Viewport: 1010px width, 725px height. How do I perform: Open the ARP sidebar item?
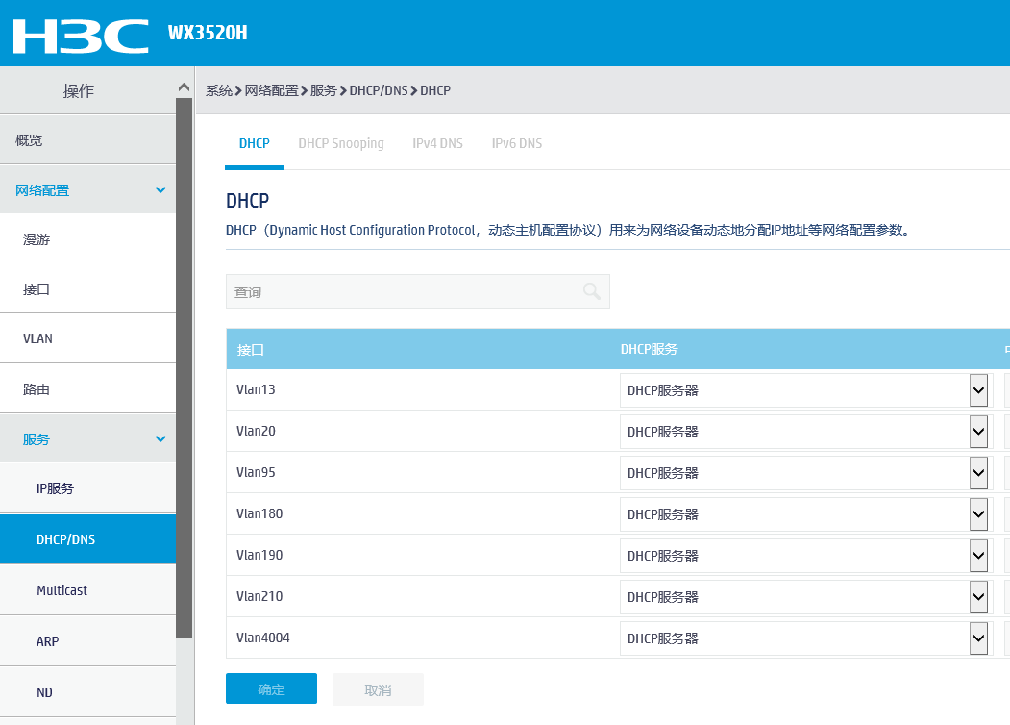pyautogui.click(x=87, y=641)
